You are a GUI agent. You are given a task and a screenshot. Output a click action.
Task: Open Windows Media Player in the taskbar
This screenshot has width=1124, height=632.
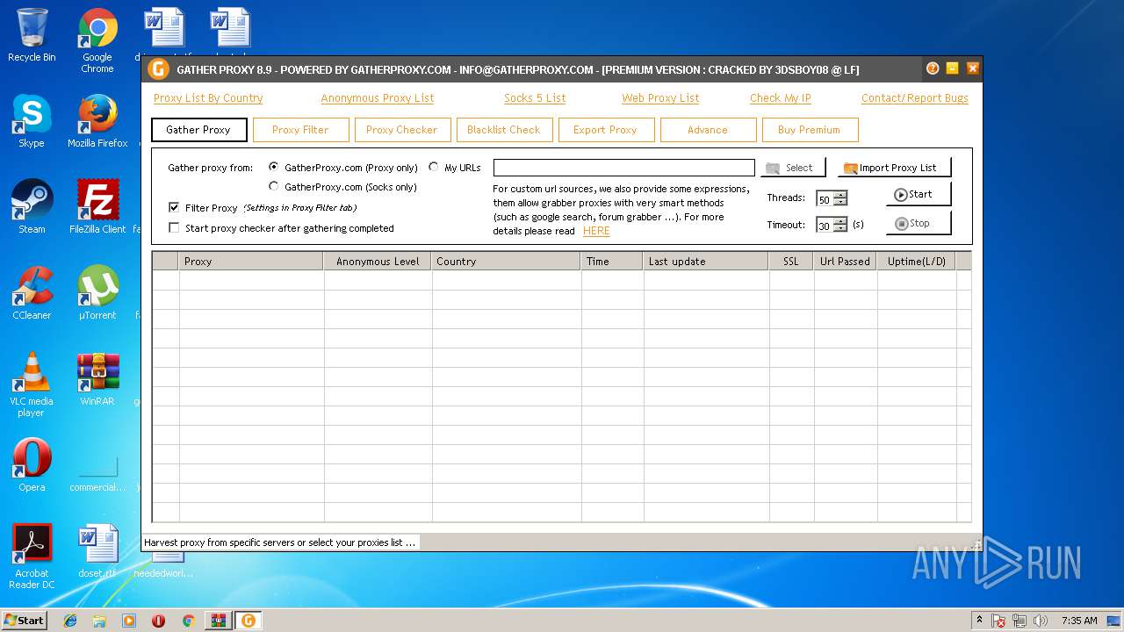[x=129, y=621]
